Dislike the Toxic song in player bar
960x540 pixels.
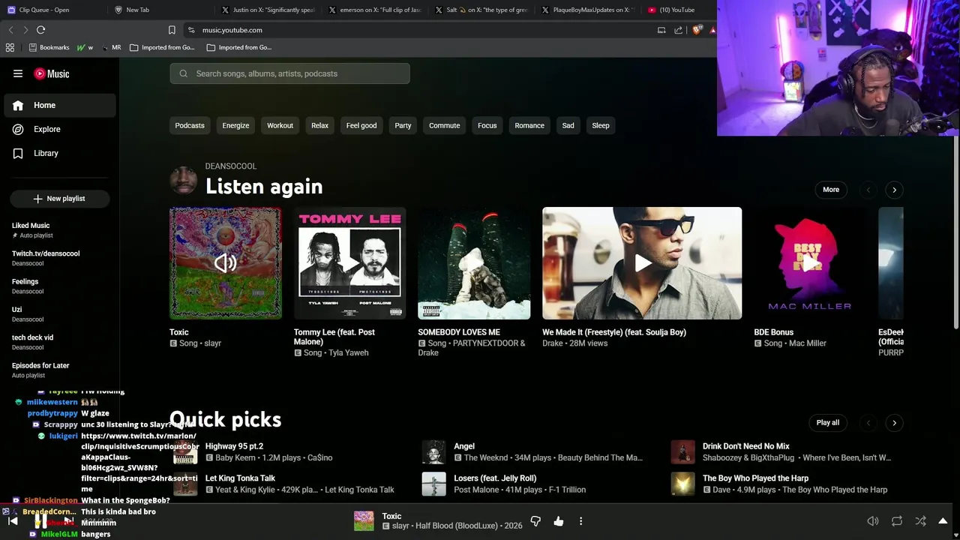coord(535,521)
